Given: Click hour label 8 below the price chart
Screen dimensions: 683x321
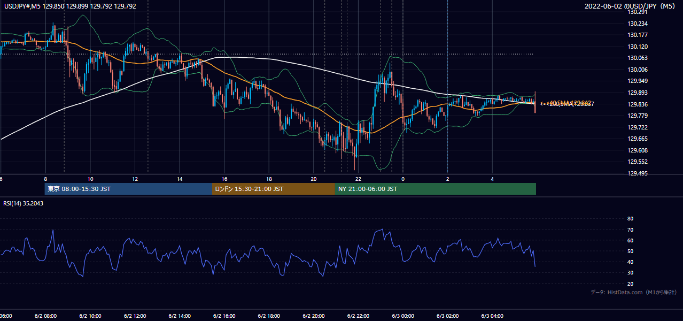Looking at the screenshot, I should tap(45, 179).
